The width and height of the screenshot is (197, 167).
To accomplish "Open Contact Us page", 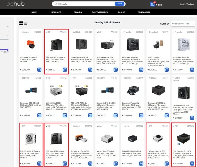I will (x=144, y=12).
